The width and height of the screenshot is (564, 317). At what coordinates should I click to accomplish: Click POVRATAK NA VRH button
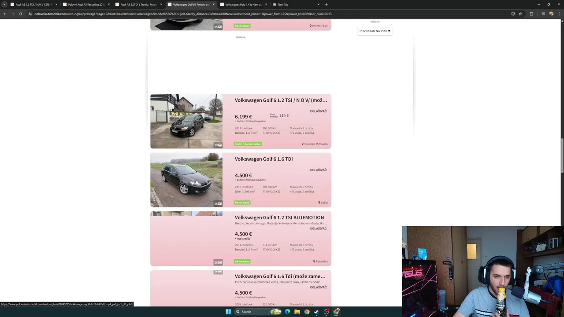click(375, 31)
